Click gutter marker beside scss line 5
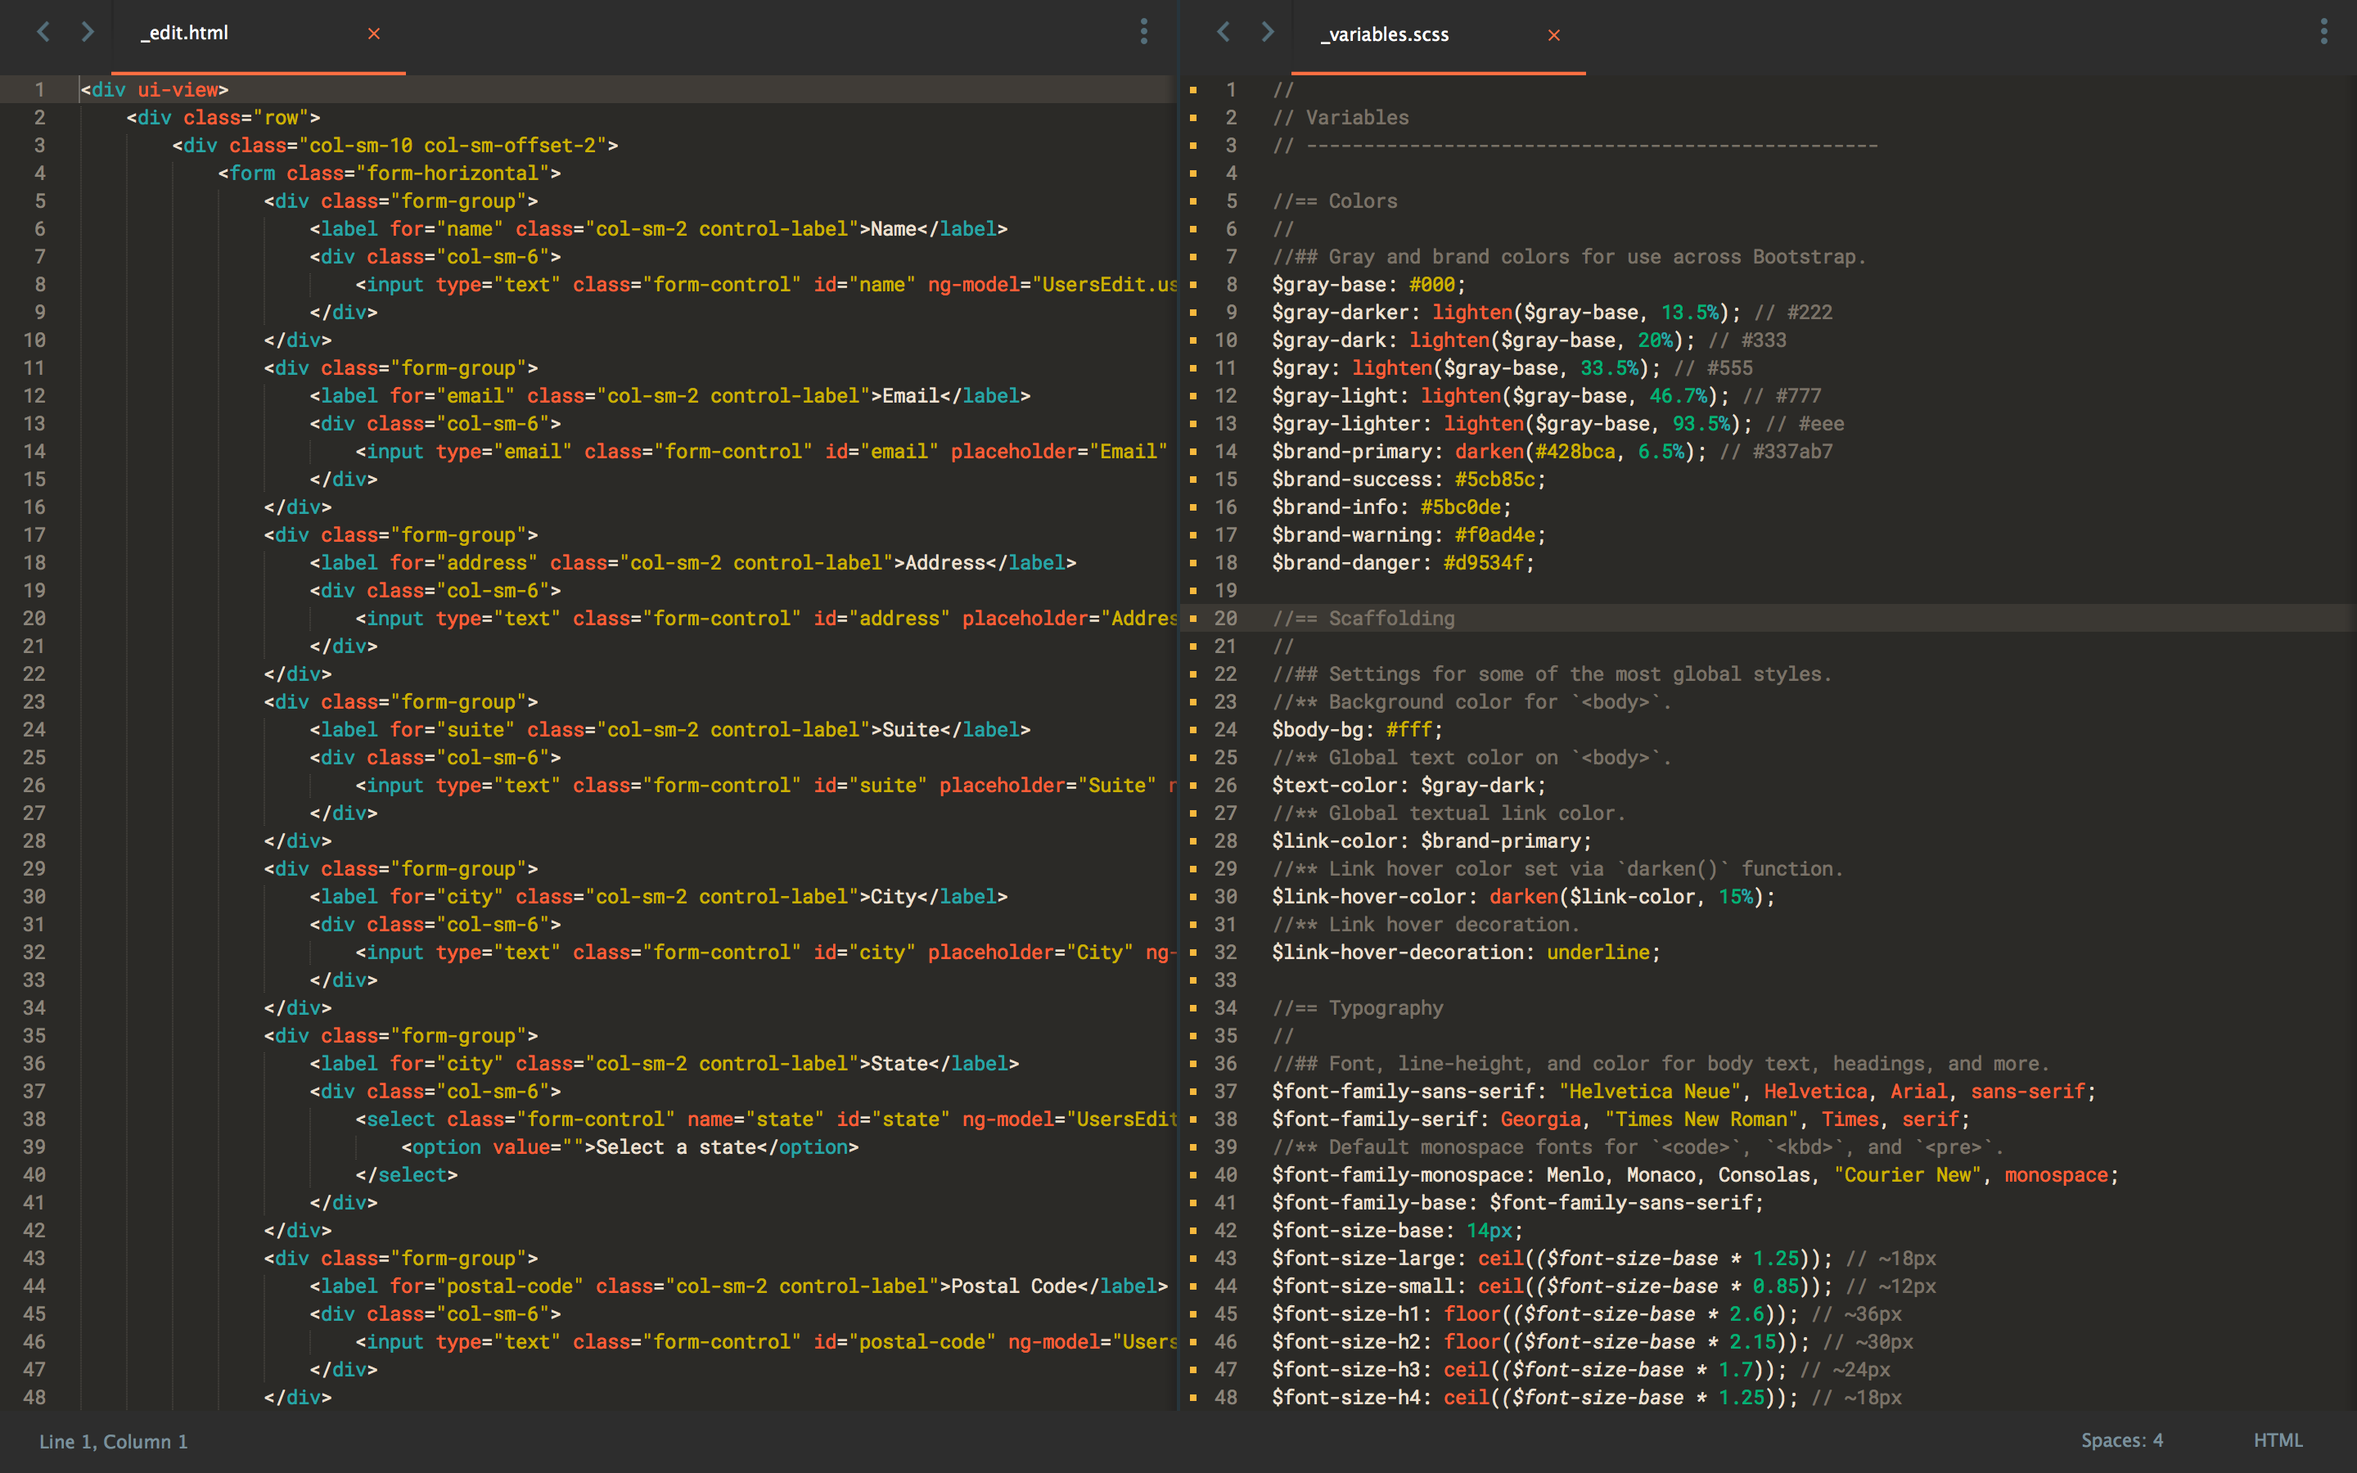Viewport: 2357px width, 1473px height. click(x=1193, y=200)
